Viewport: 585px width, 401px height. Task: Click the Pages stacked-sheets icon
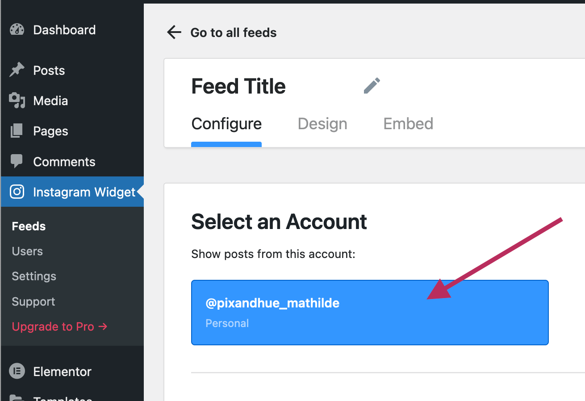pos(17,131)
